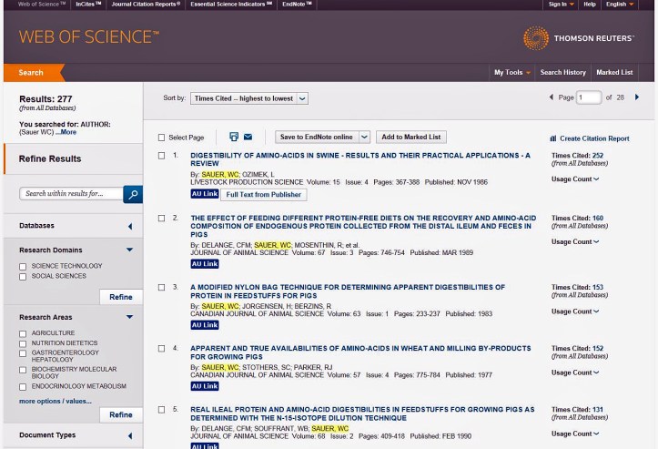Click the print icon in results toolbar
The height and width of the screenshot is (449, 658).
234,137
